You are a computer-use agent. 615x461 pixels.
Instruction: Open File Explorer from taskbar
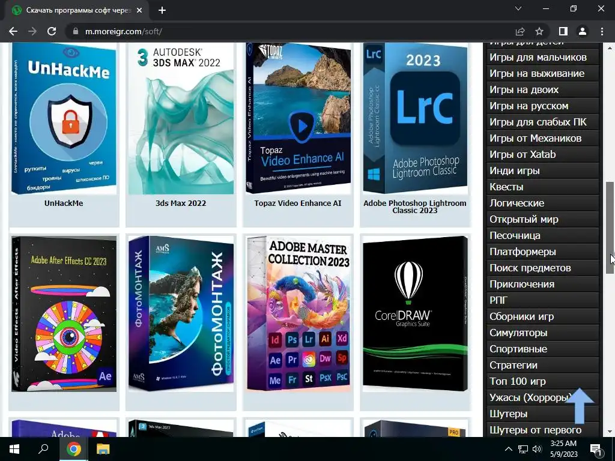pos(103,449)
